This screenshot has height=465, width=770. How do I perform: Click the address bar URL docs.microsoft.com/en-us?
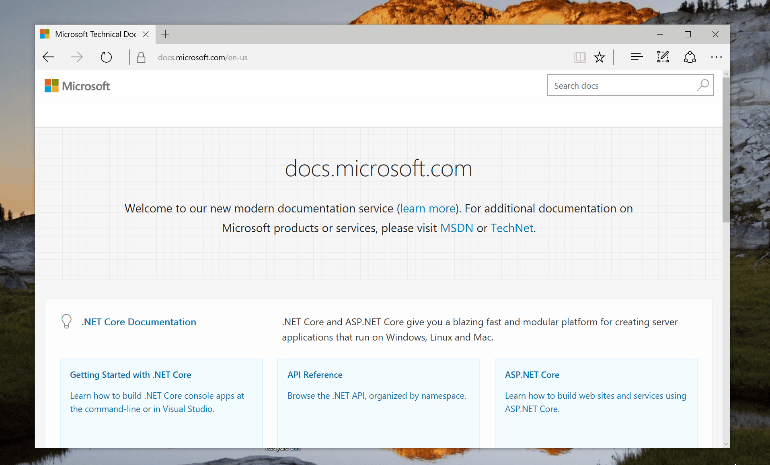click(203, 57)
